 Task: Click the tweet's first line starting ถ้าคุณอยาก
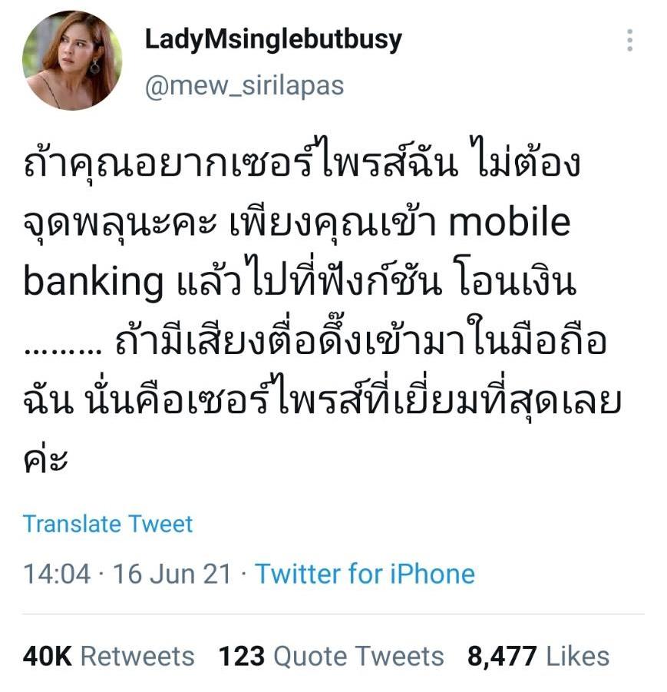point(302,160)
